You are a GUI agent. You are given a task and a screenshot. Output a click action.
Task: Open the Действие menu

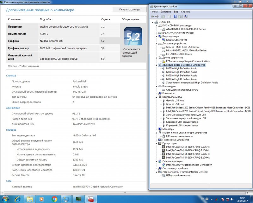(x=165, y=12)
